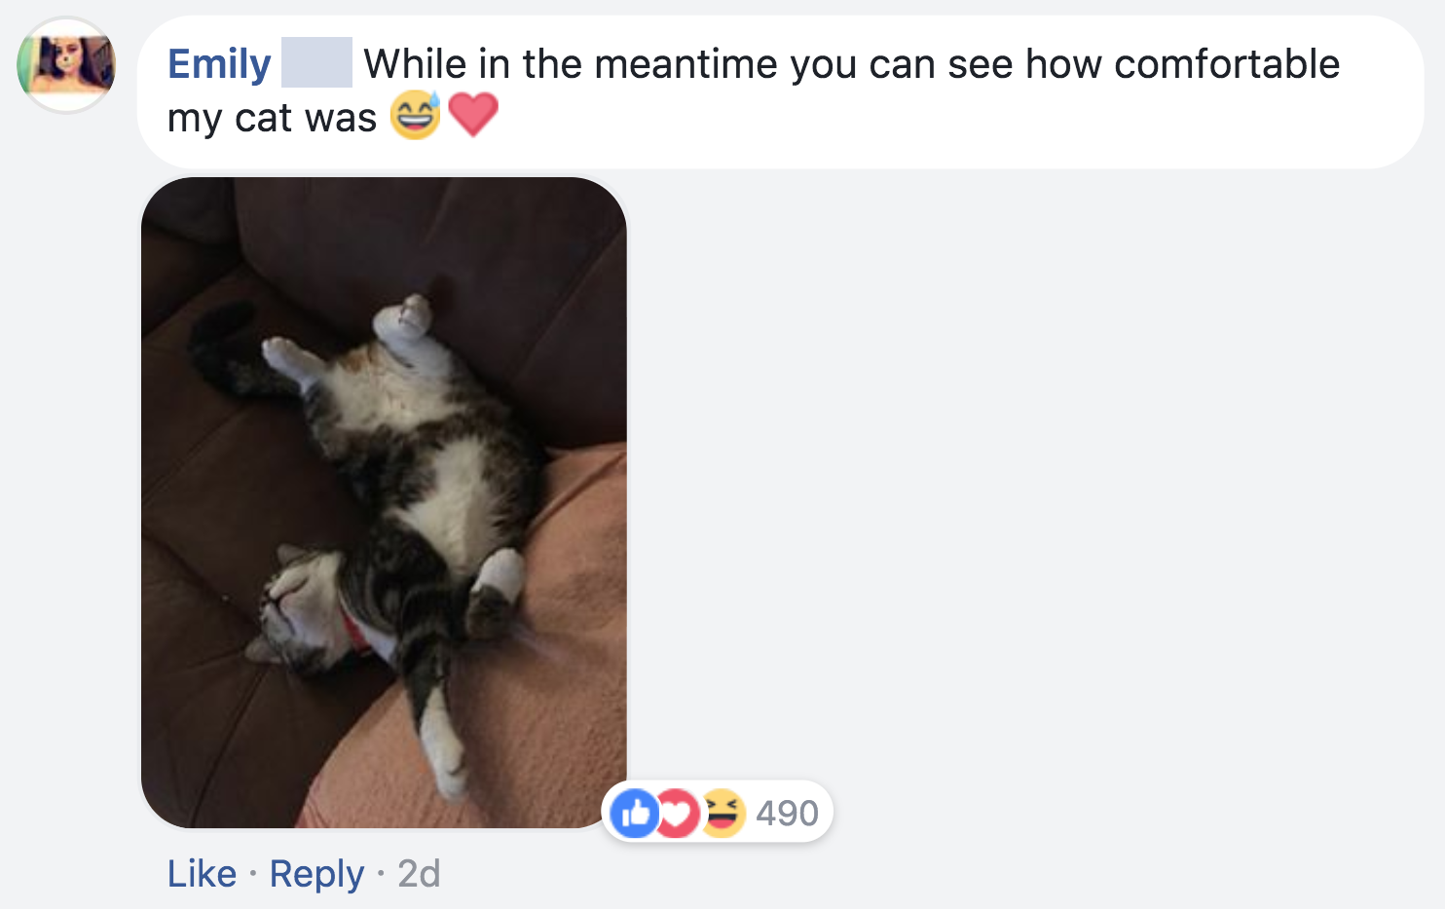Click the blurred surname box beside Emily
Screen dimensions: 1445x909
click(316, 63)
